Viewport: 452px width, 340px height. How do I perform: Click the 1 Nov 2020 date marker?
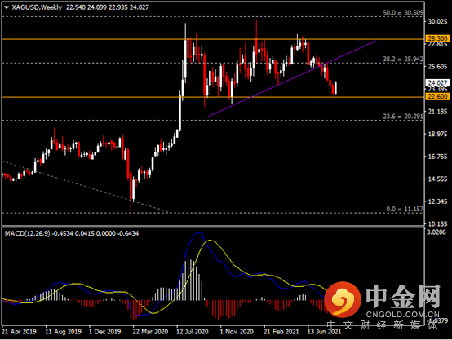coord(237,332)
